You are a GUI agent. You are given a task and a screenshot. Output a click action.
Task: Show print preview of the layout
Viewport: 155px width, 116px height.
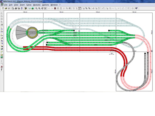point(13,8)
